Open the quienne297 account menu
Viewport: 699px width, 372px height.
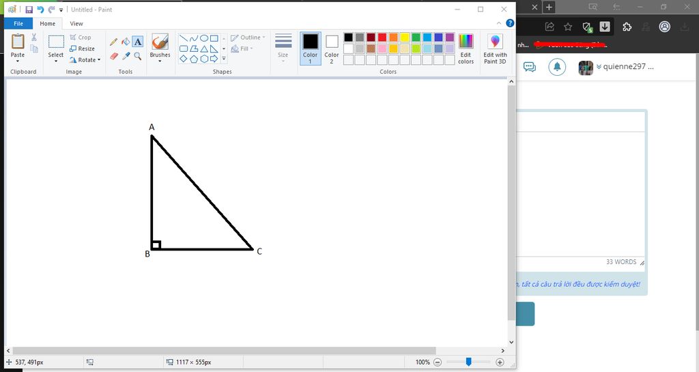coord(616,67)
